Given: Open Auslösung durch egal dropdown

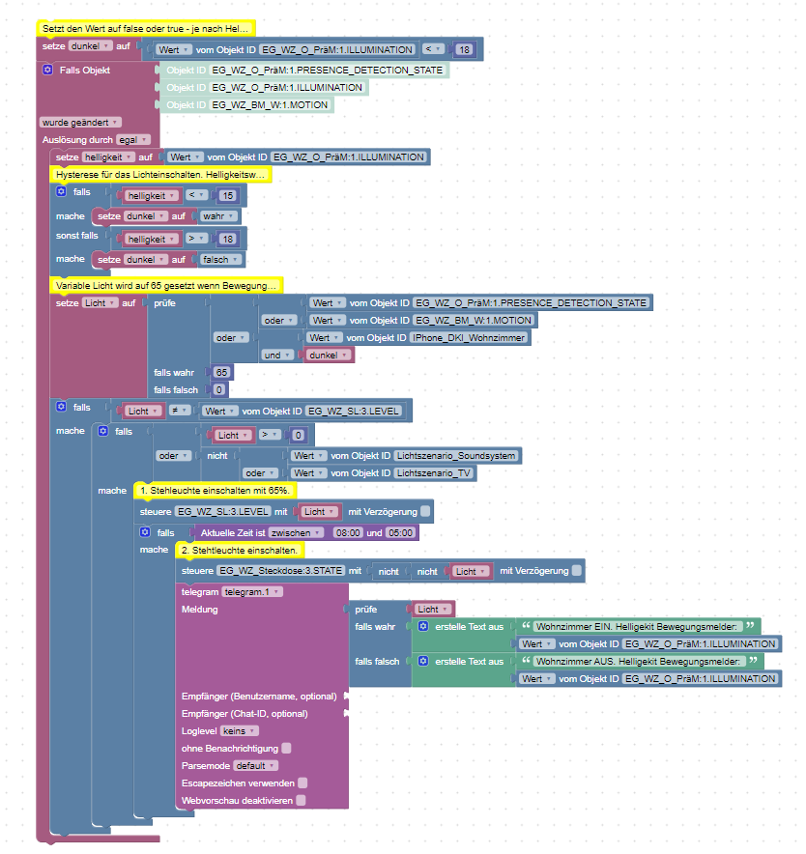Looking at the screenshot, I should point(133,140).
